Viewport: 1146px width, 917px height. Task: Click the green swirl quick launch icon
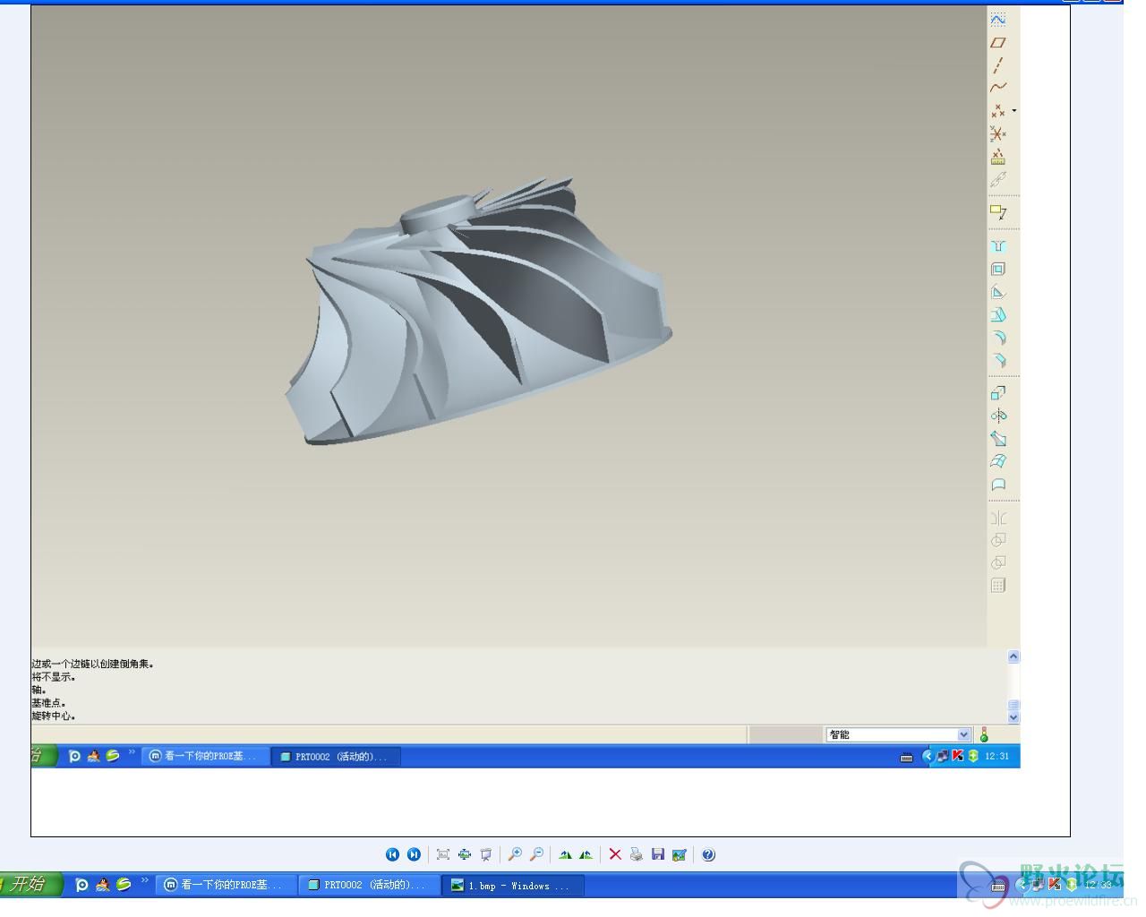124,885
